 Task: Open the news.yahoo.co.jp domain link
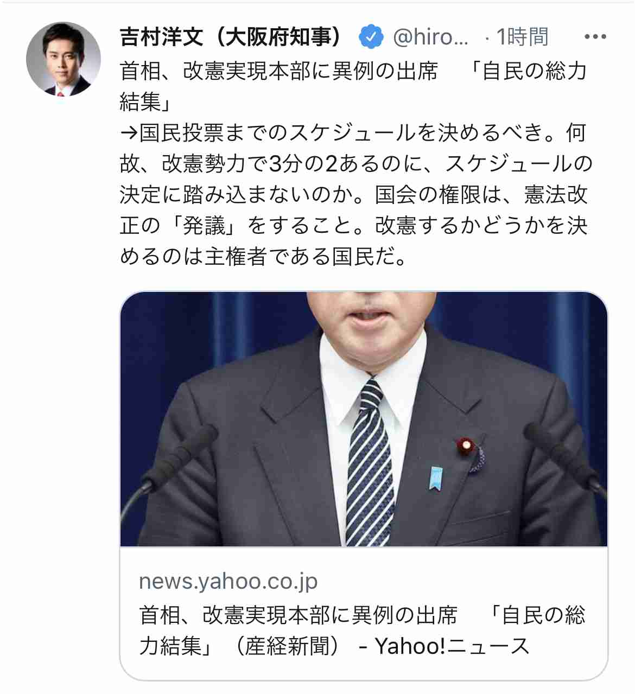228,581
